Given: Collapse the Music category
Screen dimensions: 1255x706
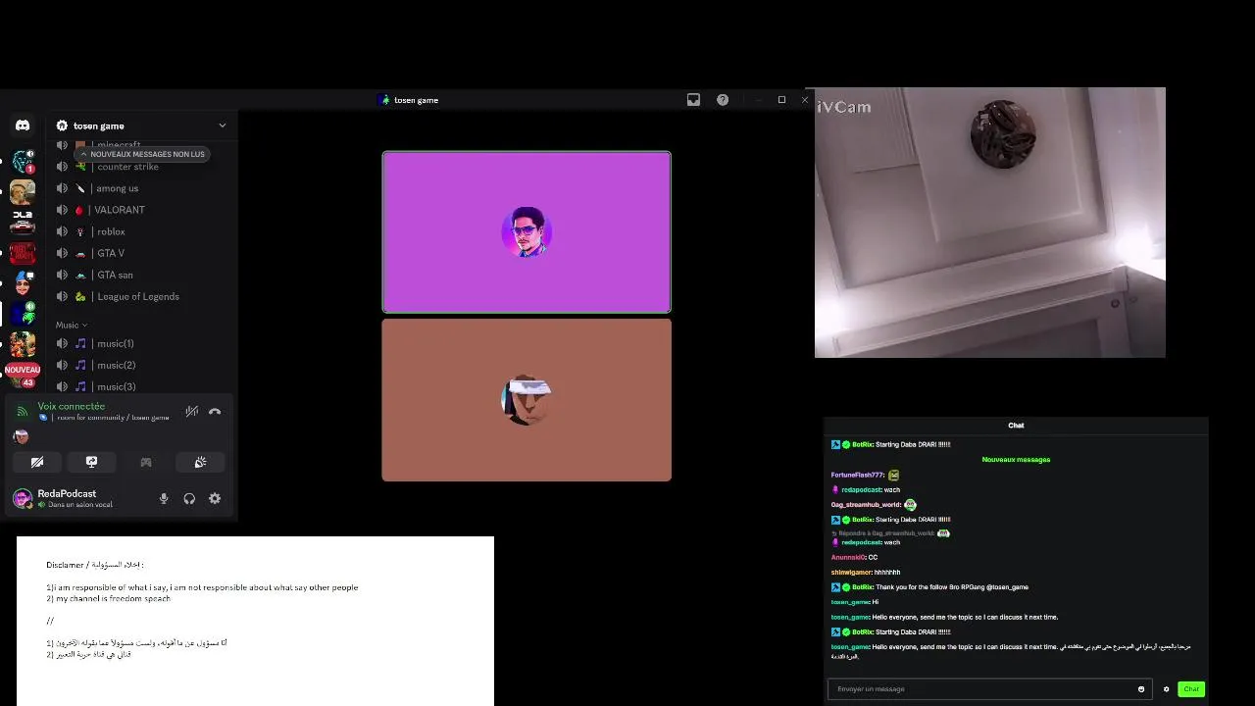Looking at the screenshot, I should pos(71,325).
